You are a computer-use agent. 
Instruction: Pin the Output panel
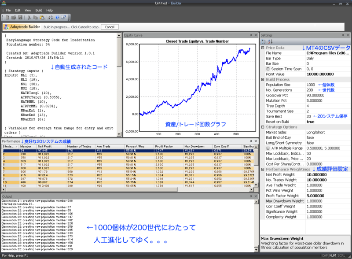click(251, 196)
